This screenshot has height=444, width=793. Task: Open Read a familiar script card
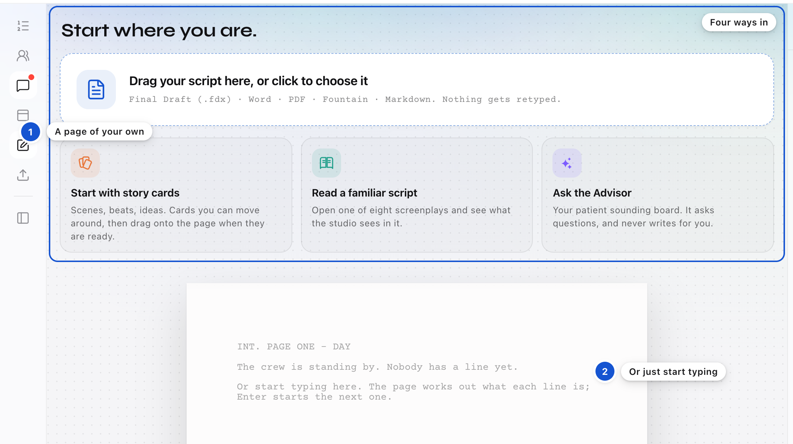[417, 195]
